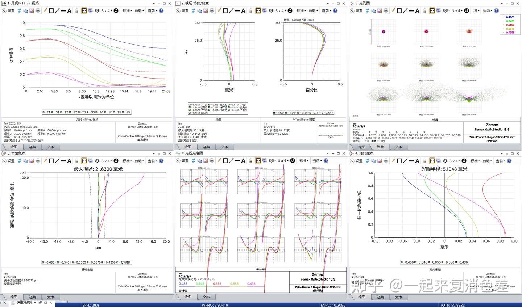Click the TOTR: 55.8322 status bar value
The height and width of the screenshot is (307, 522).
point(452,305)
